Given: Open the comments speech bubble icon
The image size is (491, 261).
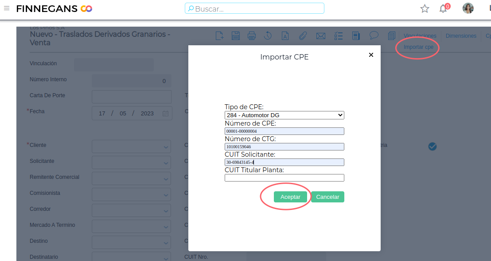Looking at the screenshot, I should (x=374, y=36).
